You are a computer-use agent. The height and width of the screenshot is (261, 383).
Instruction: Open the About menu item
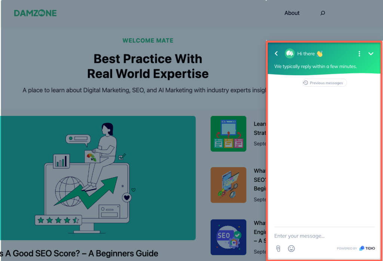tap(292, 13)
